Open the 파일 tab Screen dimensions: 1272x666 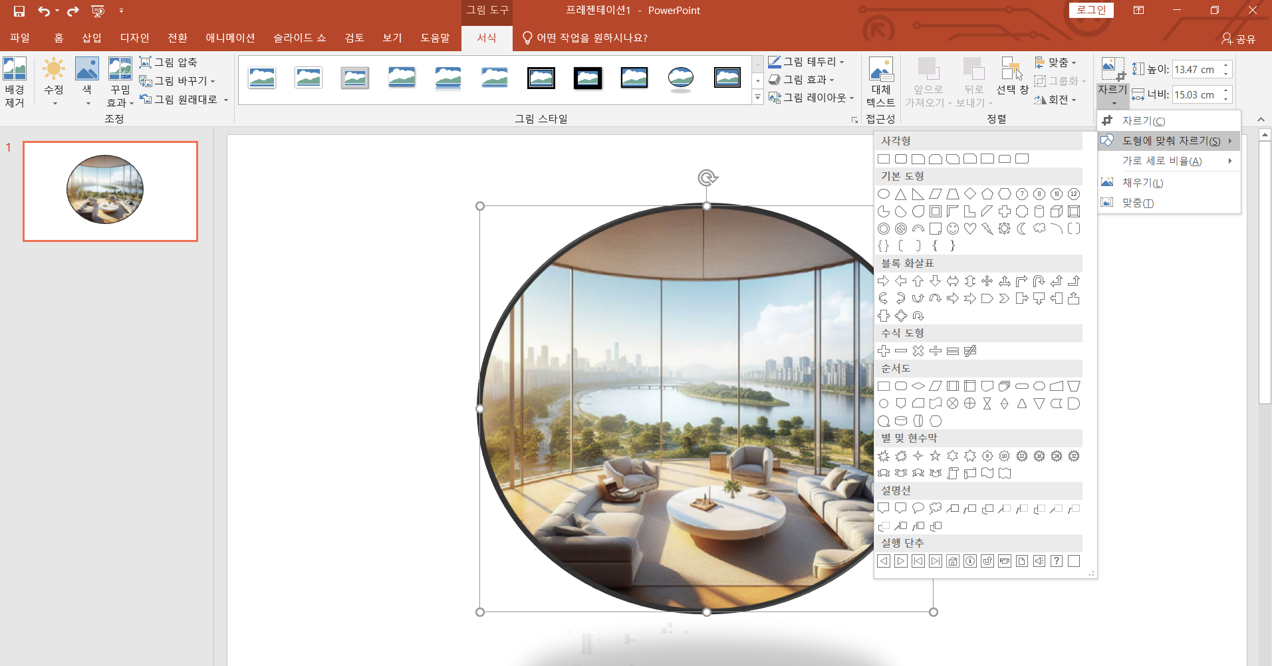[20, 38]
